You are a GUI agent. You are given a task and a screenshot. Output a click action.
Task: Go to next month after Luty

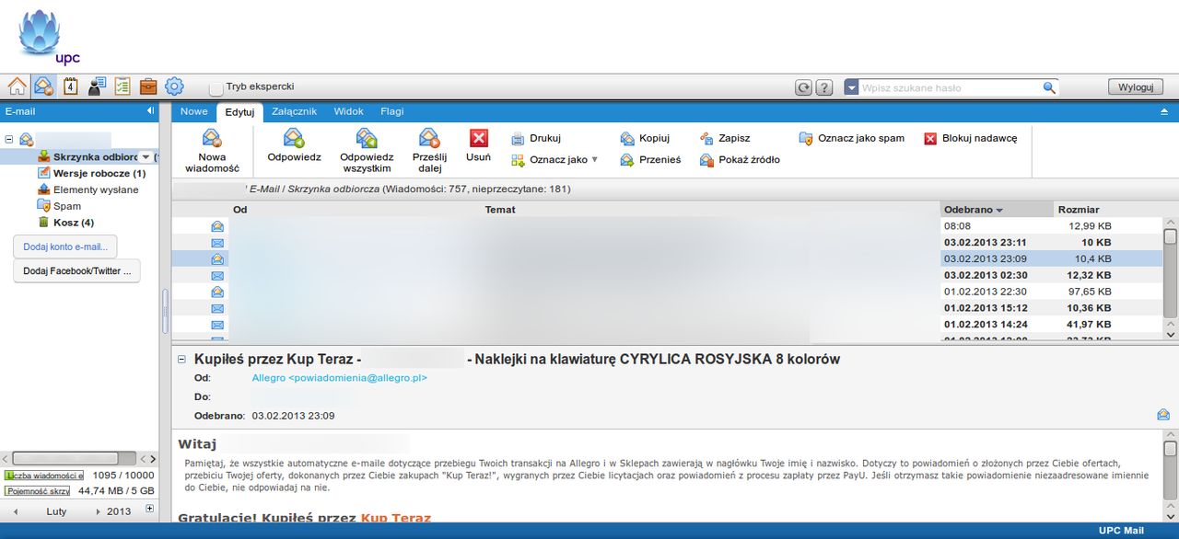point(99,511)
